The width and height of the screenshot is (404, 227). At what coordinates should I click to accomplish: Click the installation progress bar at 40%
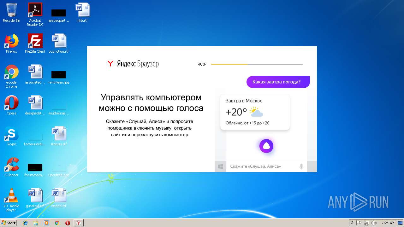pyautogui.click(x=257, y=64)
